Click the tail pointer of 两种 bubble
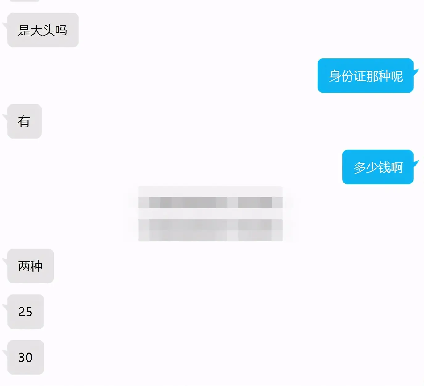Image resolution: width=424 pixels, height=386 pixels. 5,262
